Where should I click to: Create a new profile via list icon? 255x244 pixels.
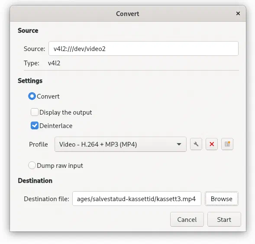coord(227,144)
